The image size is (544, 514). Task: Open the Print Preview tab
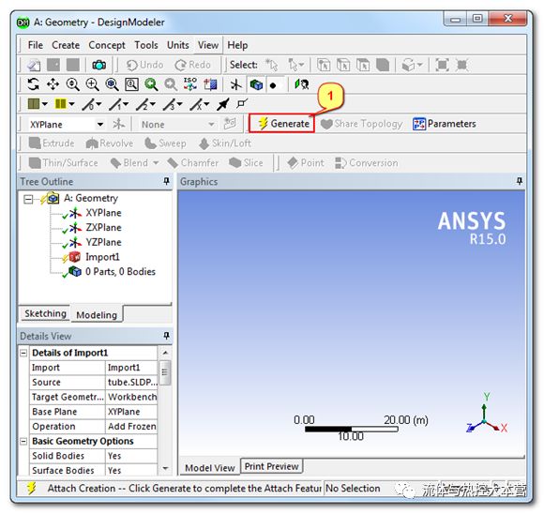click(271, 466)
